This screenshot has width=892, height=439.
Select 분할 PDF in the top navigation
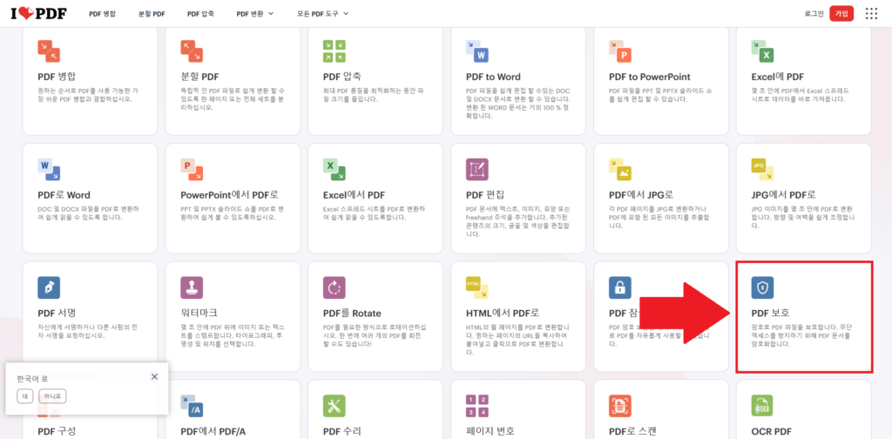pos(152,14)
